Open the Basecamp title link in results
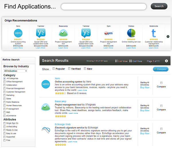This screenshot has width=172, height=148. coord(60,102)
